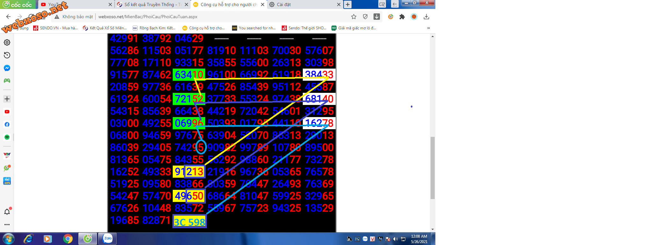Click the yellow 3C 598 cell

(190, 222)
